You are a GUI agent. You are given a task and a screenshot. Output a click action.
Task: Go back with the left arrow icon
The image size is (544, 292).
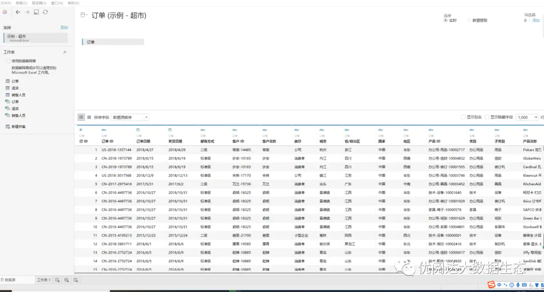tap(18, 12)
